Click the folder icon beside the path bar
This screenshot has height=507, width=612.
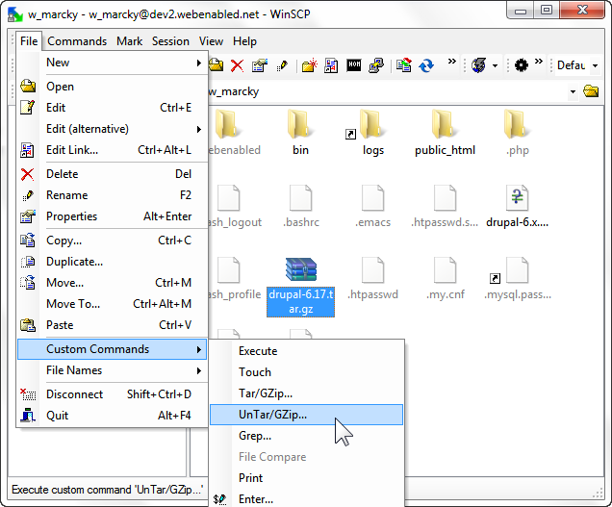tap(591, 91)
